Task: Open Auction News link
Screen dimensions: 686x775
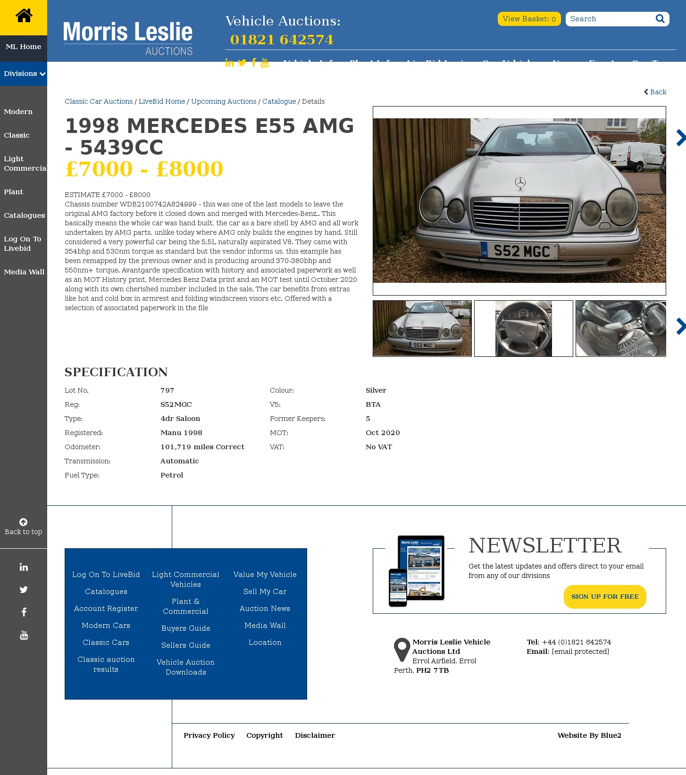Action: (265, 609)
